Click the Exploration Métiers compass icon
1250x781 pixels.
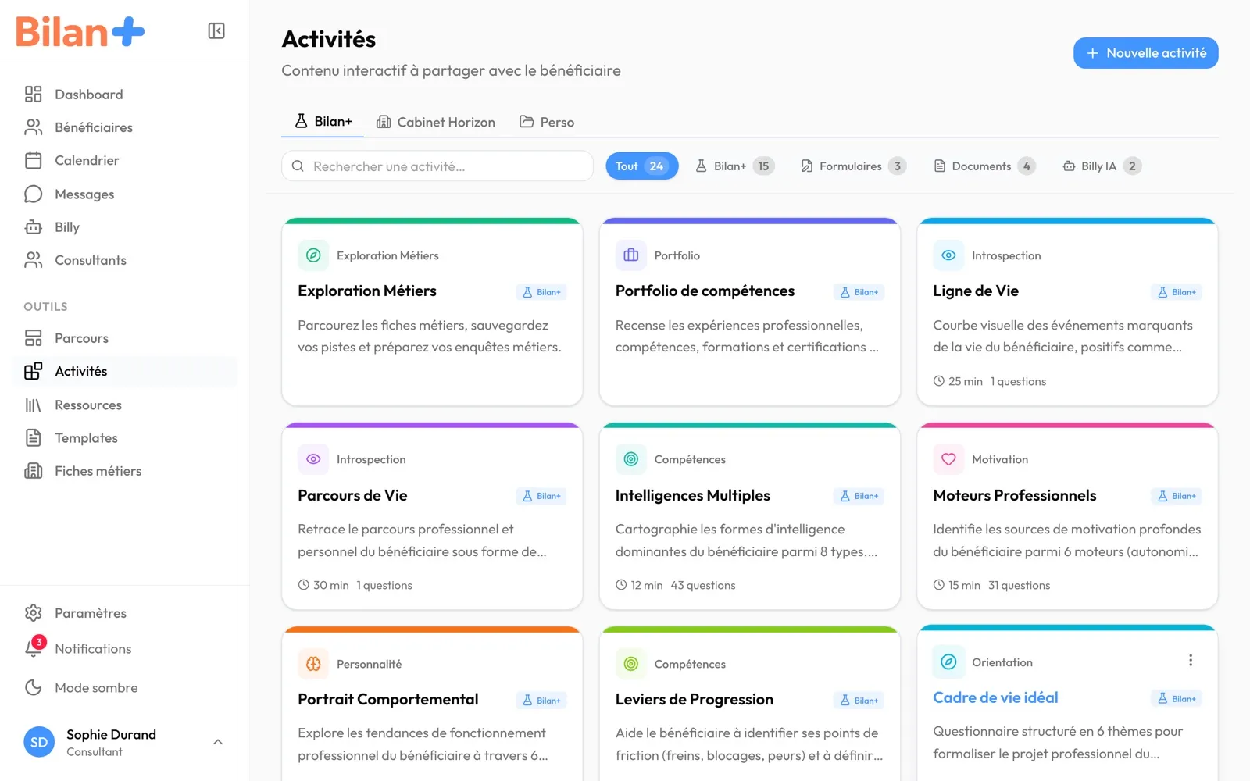click(x=313, y=255)
